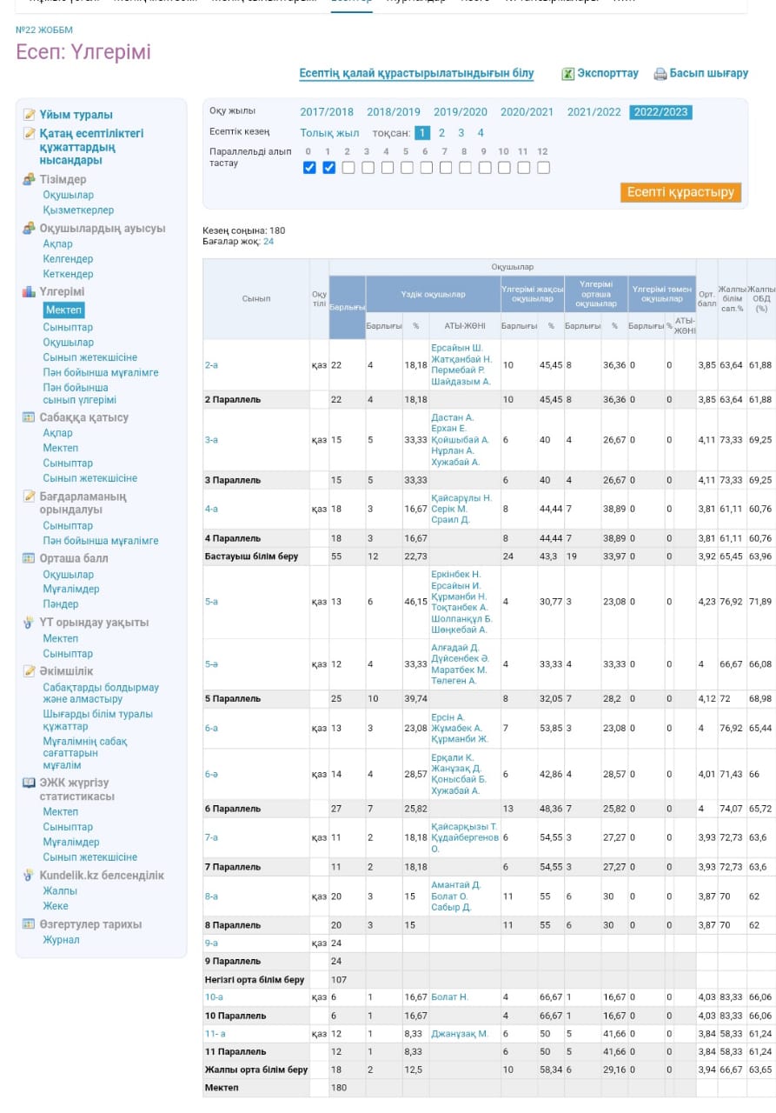Select quarter 2 in тоқсан
This screenshot has width=776, height=1113.
click(x=441, y=133)
